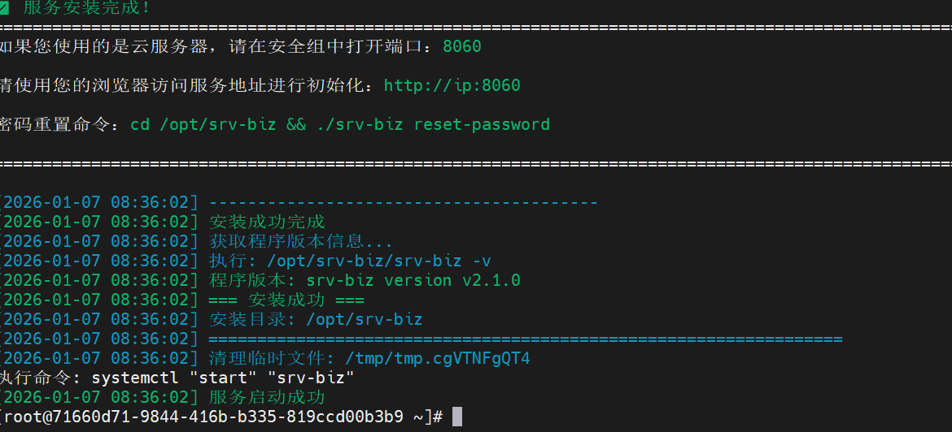
Task: Click the === 安装成功 === log line
Action: (x=281, y=300)
